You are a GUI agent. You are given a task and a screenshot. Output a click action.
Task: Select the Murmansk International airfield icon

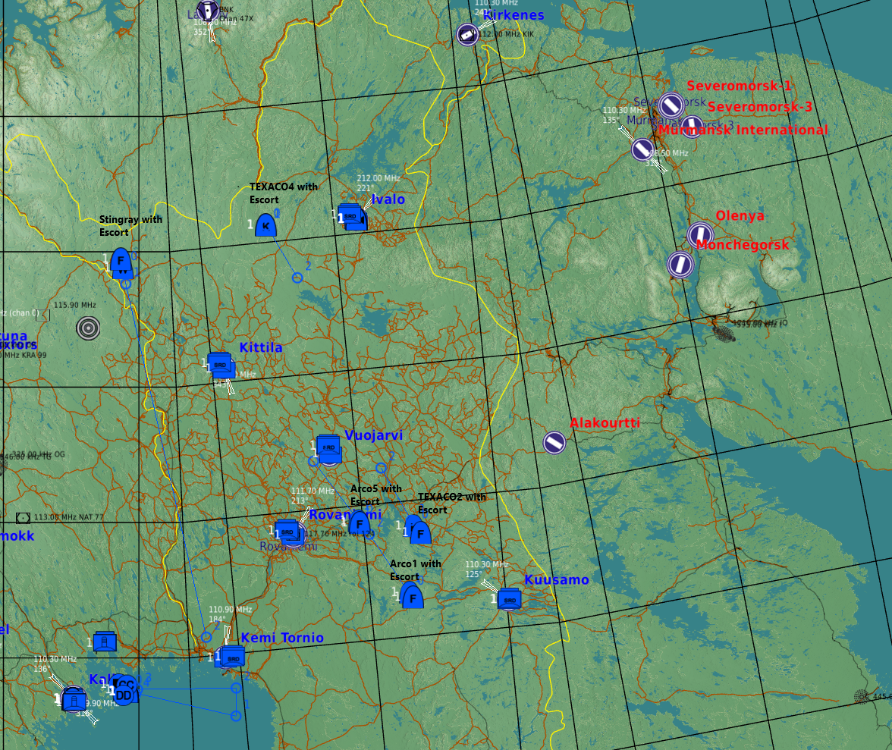point(642,149)
